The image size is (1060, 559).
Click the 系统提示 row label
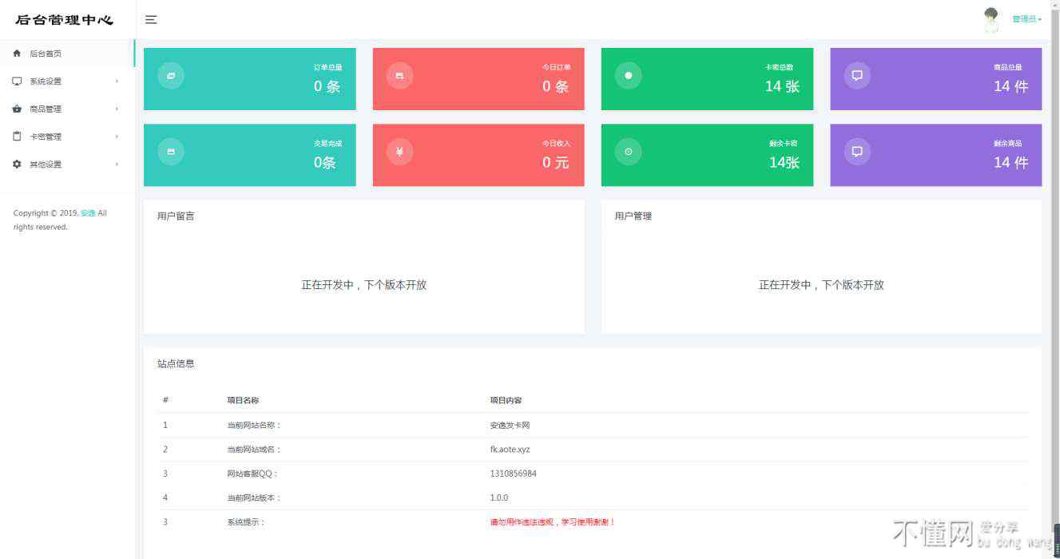[246, 522]
